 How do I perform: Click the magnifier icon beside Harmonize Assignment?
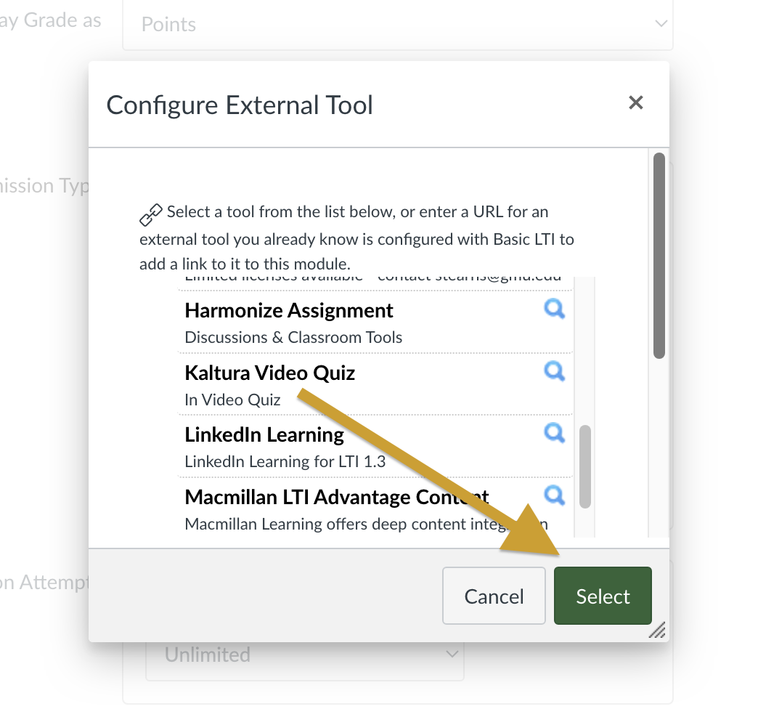coord(555,310)
